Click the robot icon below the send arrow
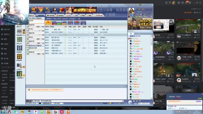203x114 pixels. (126, 103)
